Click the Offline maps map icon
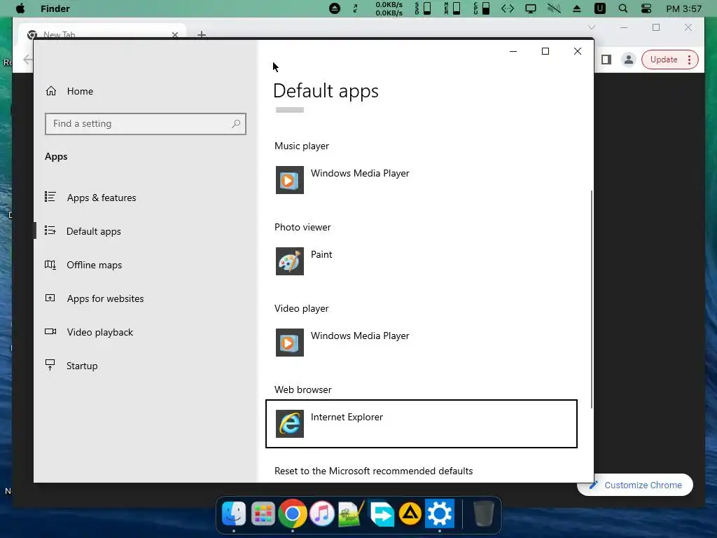This screenshot has width=717, height=538. click(50, 264)
